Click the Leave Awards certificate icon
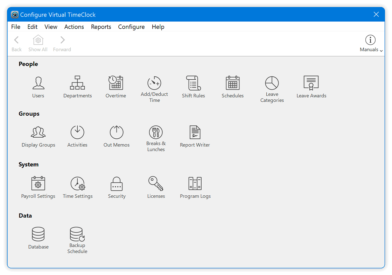 click(x=311, y=83)
